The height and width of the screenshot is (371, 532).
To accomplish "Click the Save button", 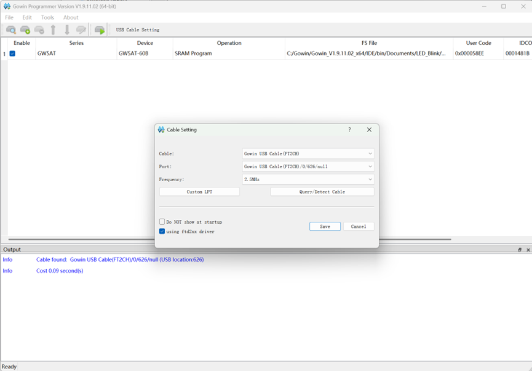I will point(325,226).
